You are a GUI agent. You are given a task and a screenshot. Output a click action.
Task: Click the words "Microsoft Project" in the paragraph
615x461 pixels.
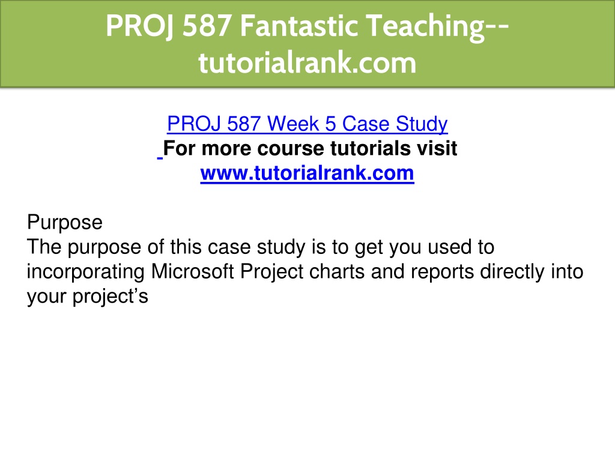click(227, 272)
